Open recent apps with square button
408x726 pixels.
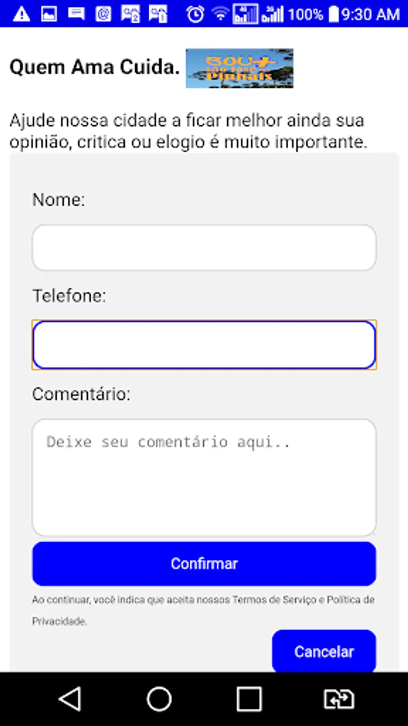point(249,699)
